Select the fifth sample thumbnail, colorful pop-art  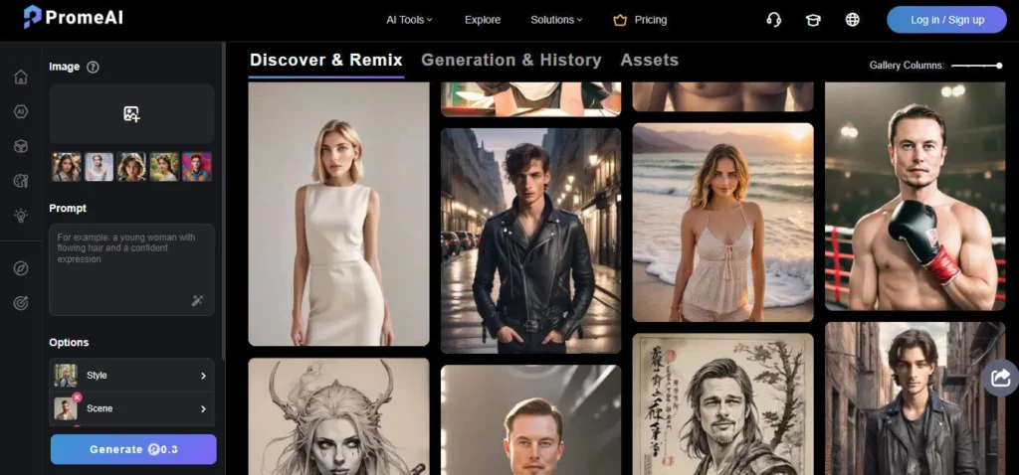[x=197, y=167]
